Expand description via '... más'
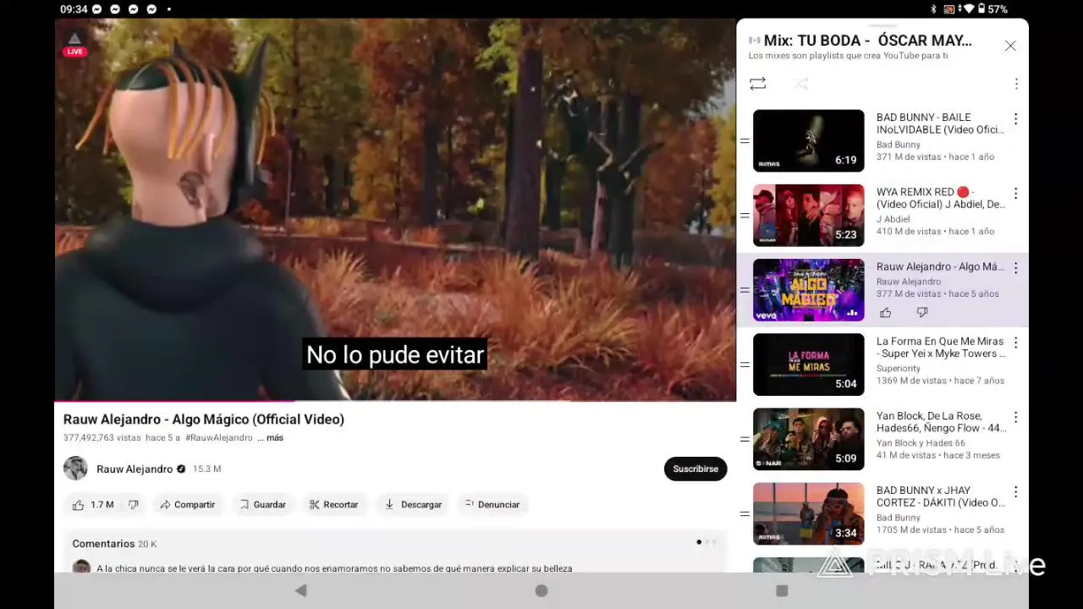 (270, 438)
